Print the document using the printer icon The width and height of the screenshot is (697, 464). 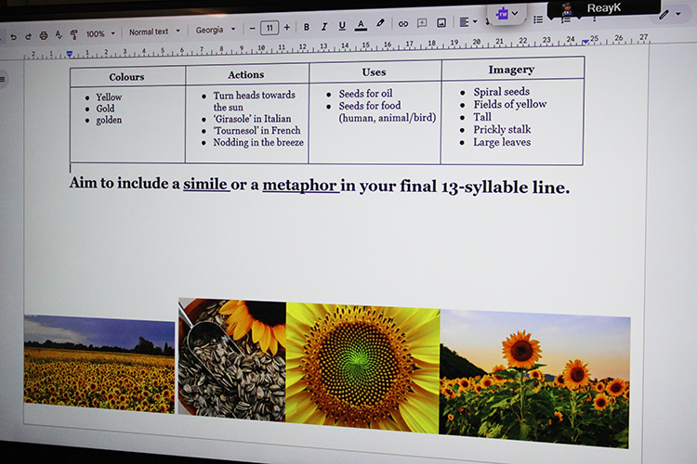click(x=43, y=35)
